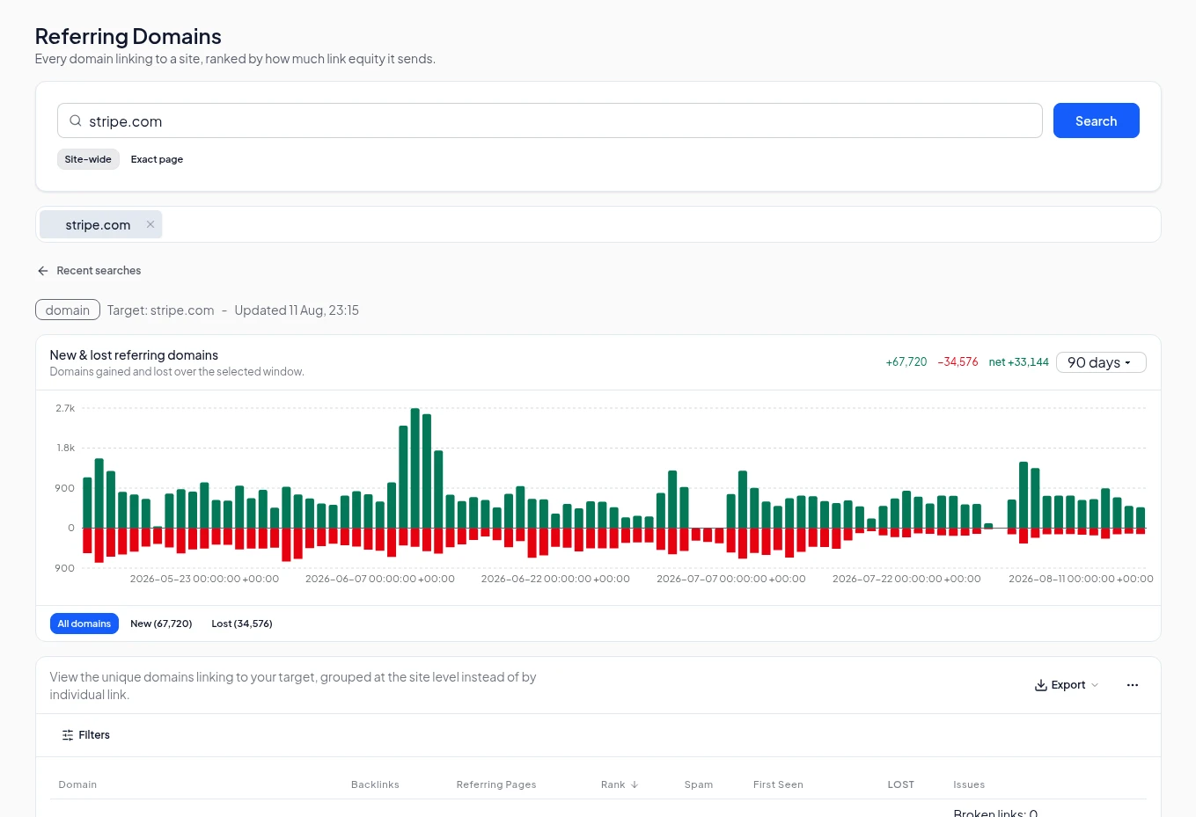Open Recent searches link

[99, 271]
